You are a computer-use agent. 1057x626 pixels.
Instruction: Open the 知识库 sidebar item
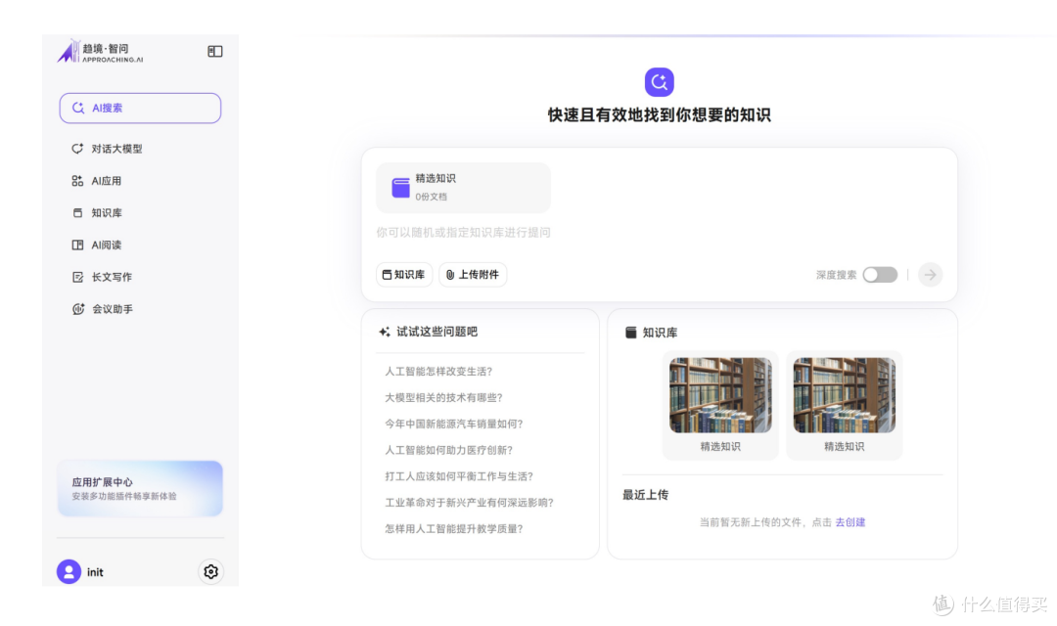tap(107, 213)
